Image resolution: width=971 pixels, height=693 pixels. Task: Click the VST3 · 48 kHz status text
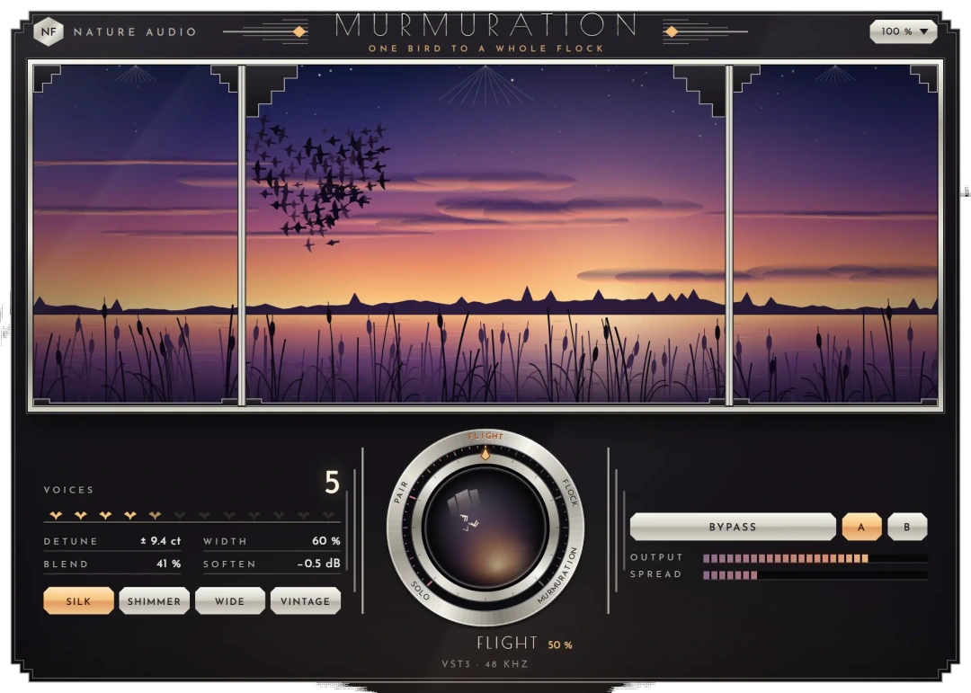pyautogui.click(x=485, y=664)
